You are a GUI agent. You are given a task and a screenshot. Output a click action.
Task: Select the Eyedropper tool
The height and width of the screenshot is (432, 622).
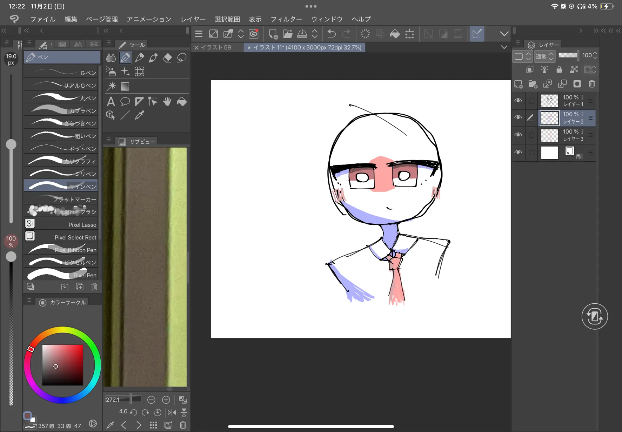(x=139, y=115)
